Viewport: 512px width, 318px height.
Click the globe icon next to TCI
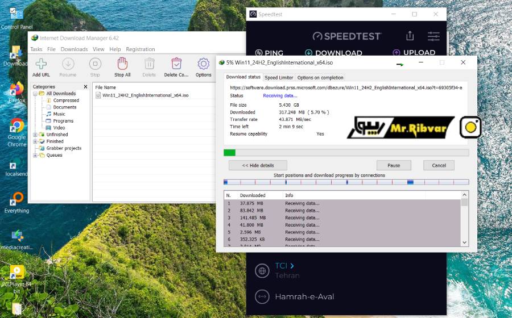tap(262, 271)
